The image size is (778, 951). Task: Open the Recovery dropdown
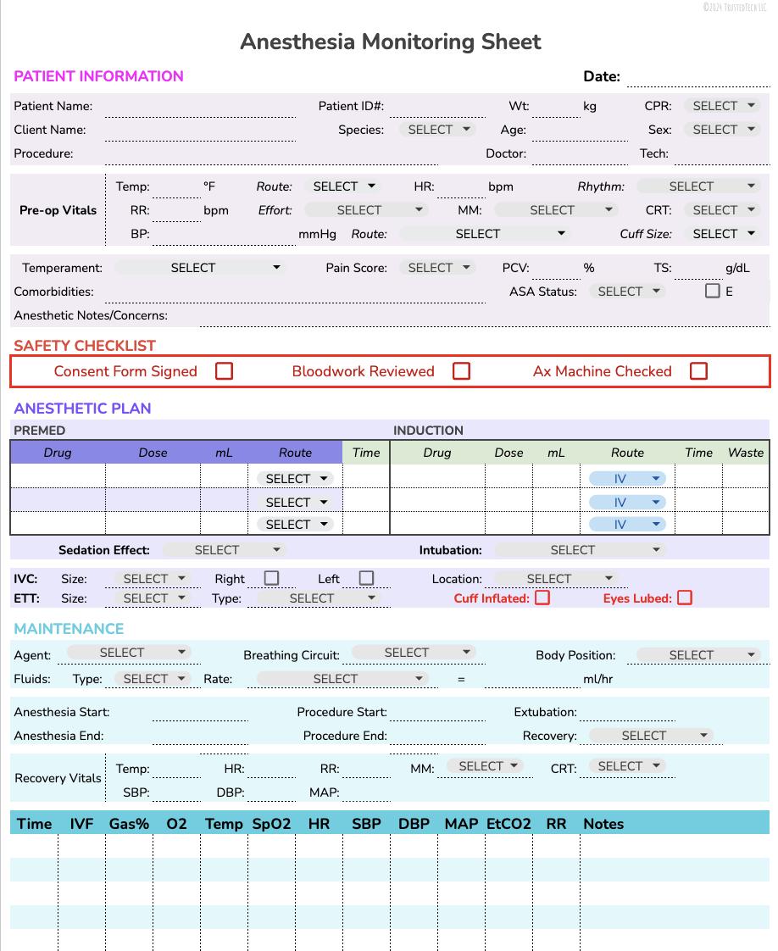(648, 735)
